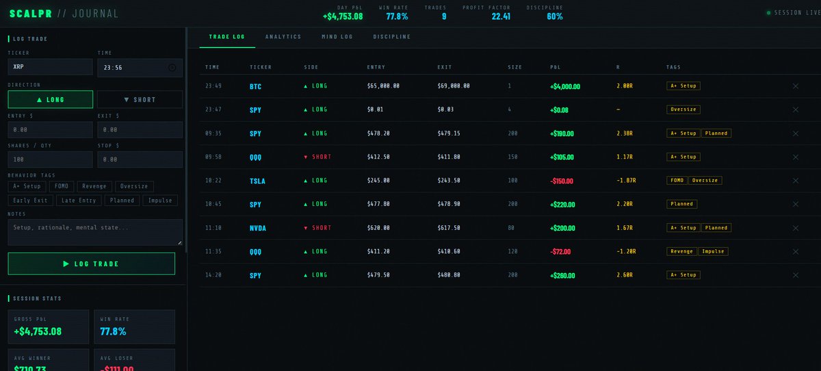Toggle the Impulse behavior tag
Image resolution: width=821 pixels, height=371 pixels.
coord(159,201)
